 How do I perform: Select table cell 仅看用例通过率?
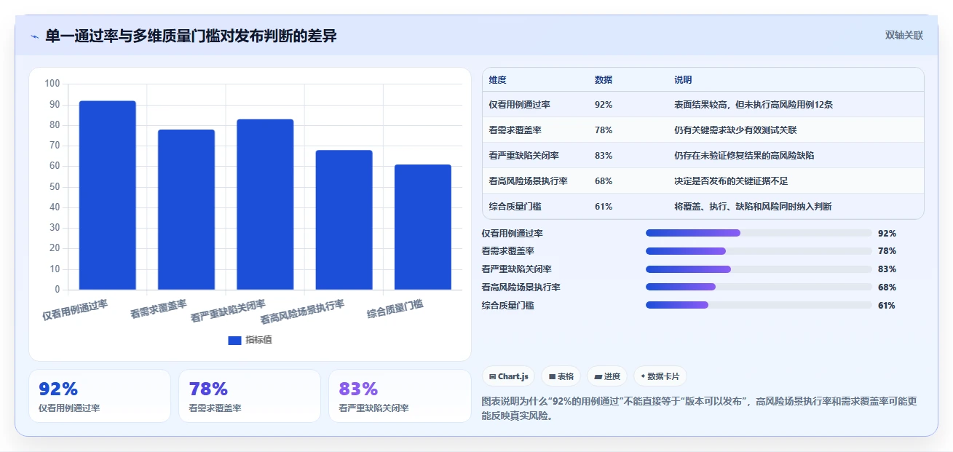pyautogui.click(x=519, y=105)
